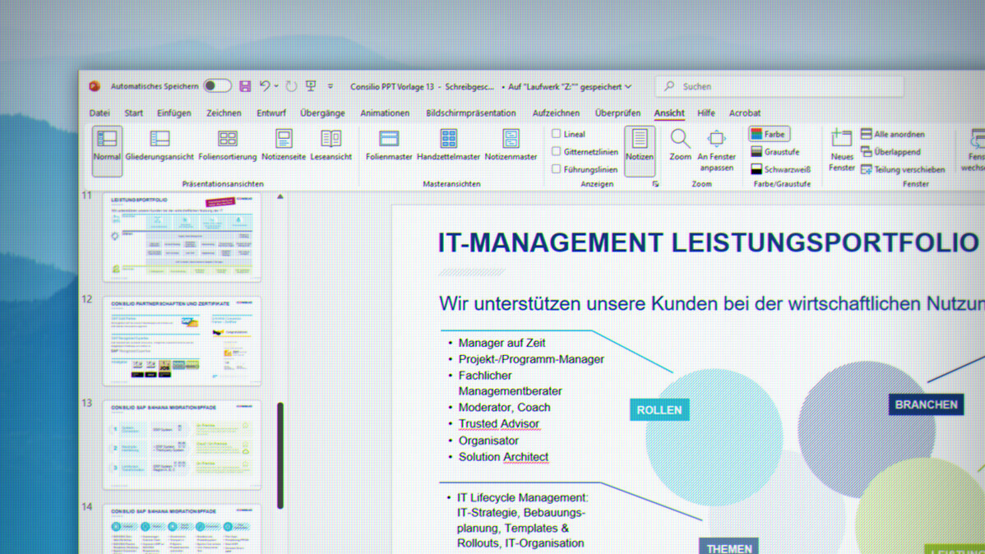The height and width of the screenshot is (554, 985).
Task: Select the Ansicht tab
Action: [669, 113]
